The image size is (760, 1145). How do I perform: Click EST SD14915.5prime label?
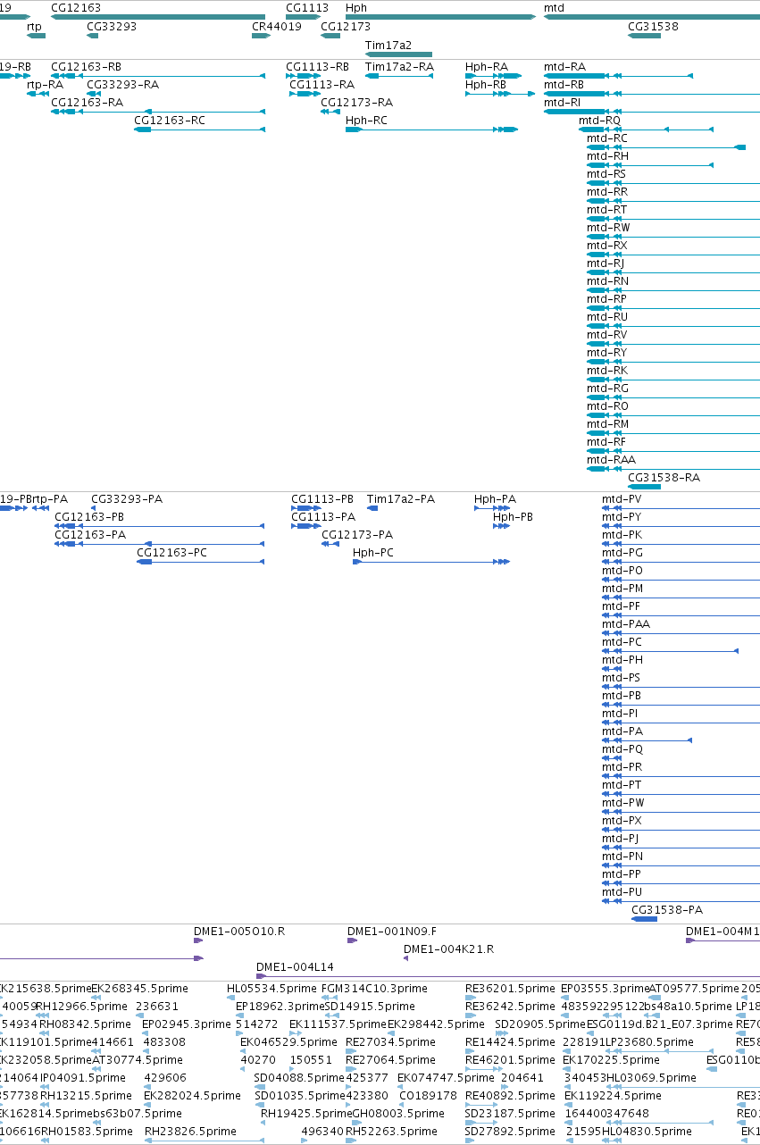pos(369,1006)
